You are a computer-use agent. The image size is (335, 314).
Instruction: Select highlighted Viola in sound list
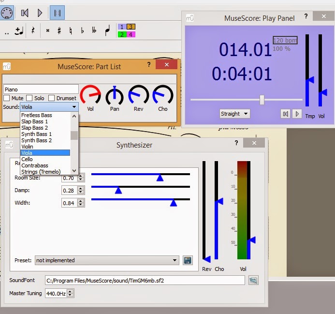click(x=45, y=153)
